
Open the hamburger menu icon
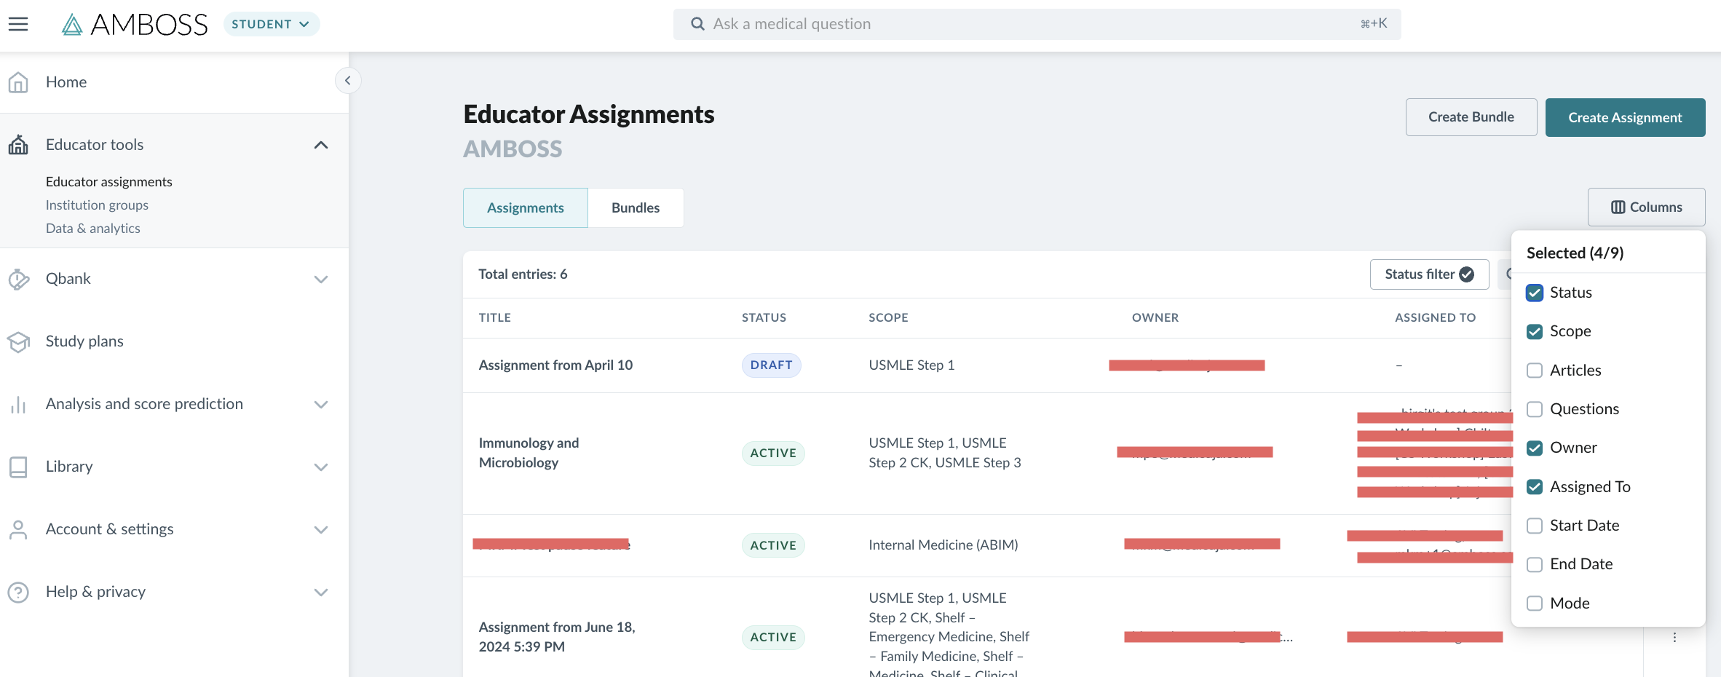coord(18,24)
